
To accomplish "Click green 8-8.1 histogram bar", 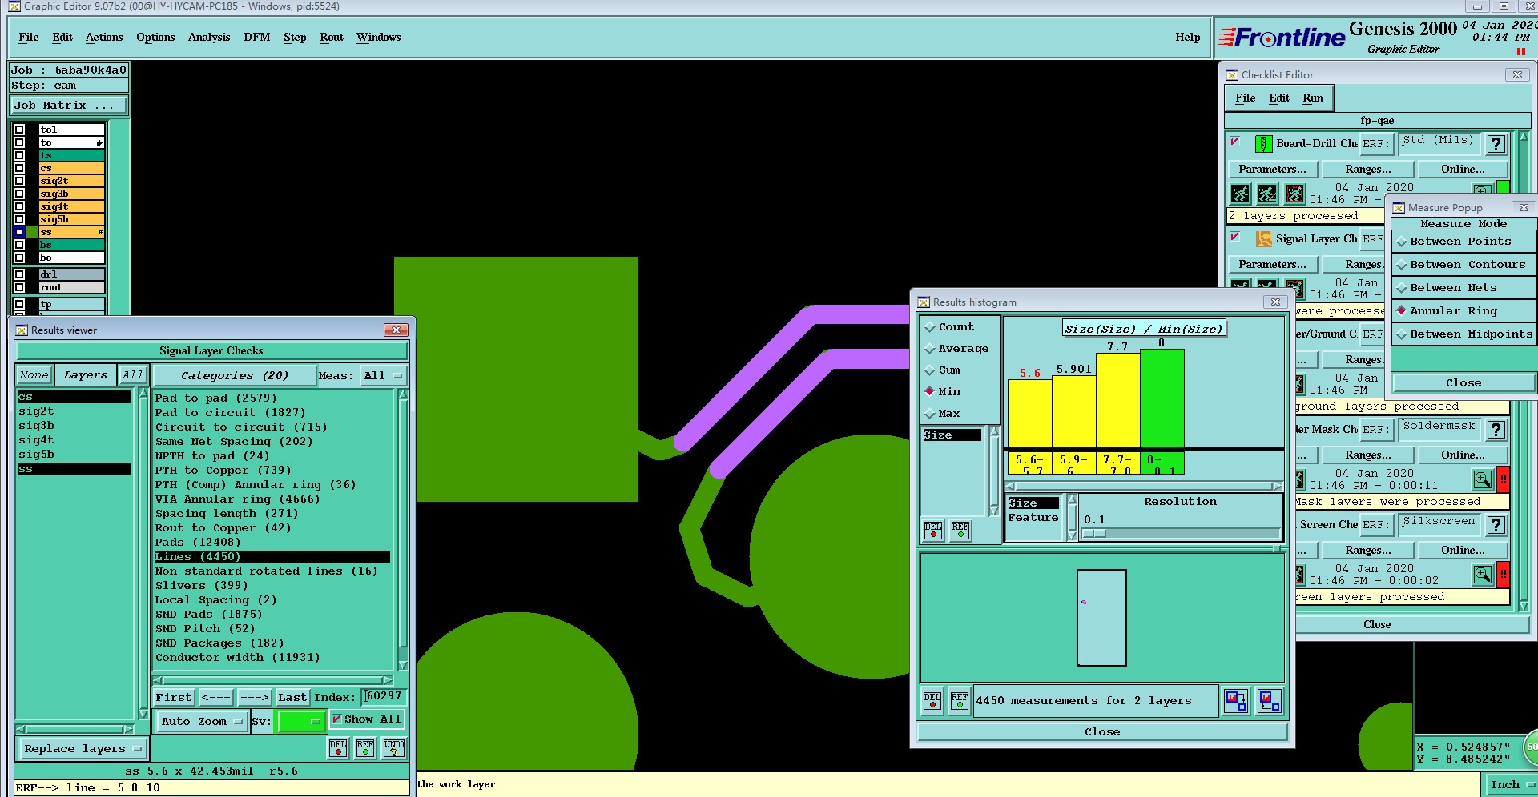I will (x=1162, y=398).
